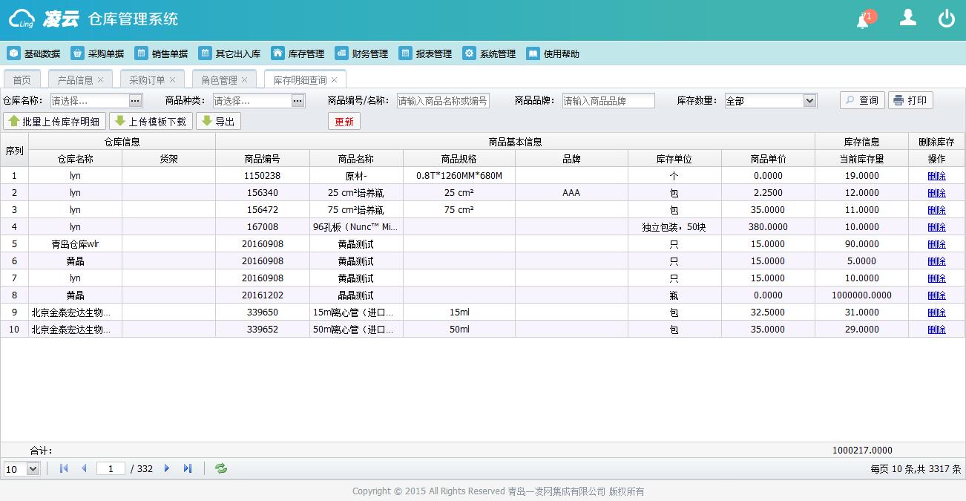This screenshot has height=501, width=966.
Task: Open the 报表管理 menu
Action: point(425,53)
